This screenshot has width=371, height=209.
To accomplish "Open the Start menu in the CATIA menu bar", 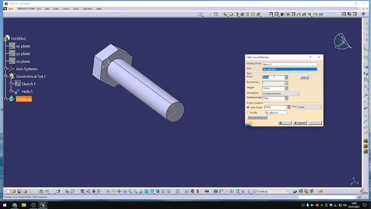I will click(11, 9).
